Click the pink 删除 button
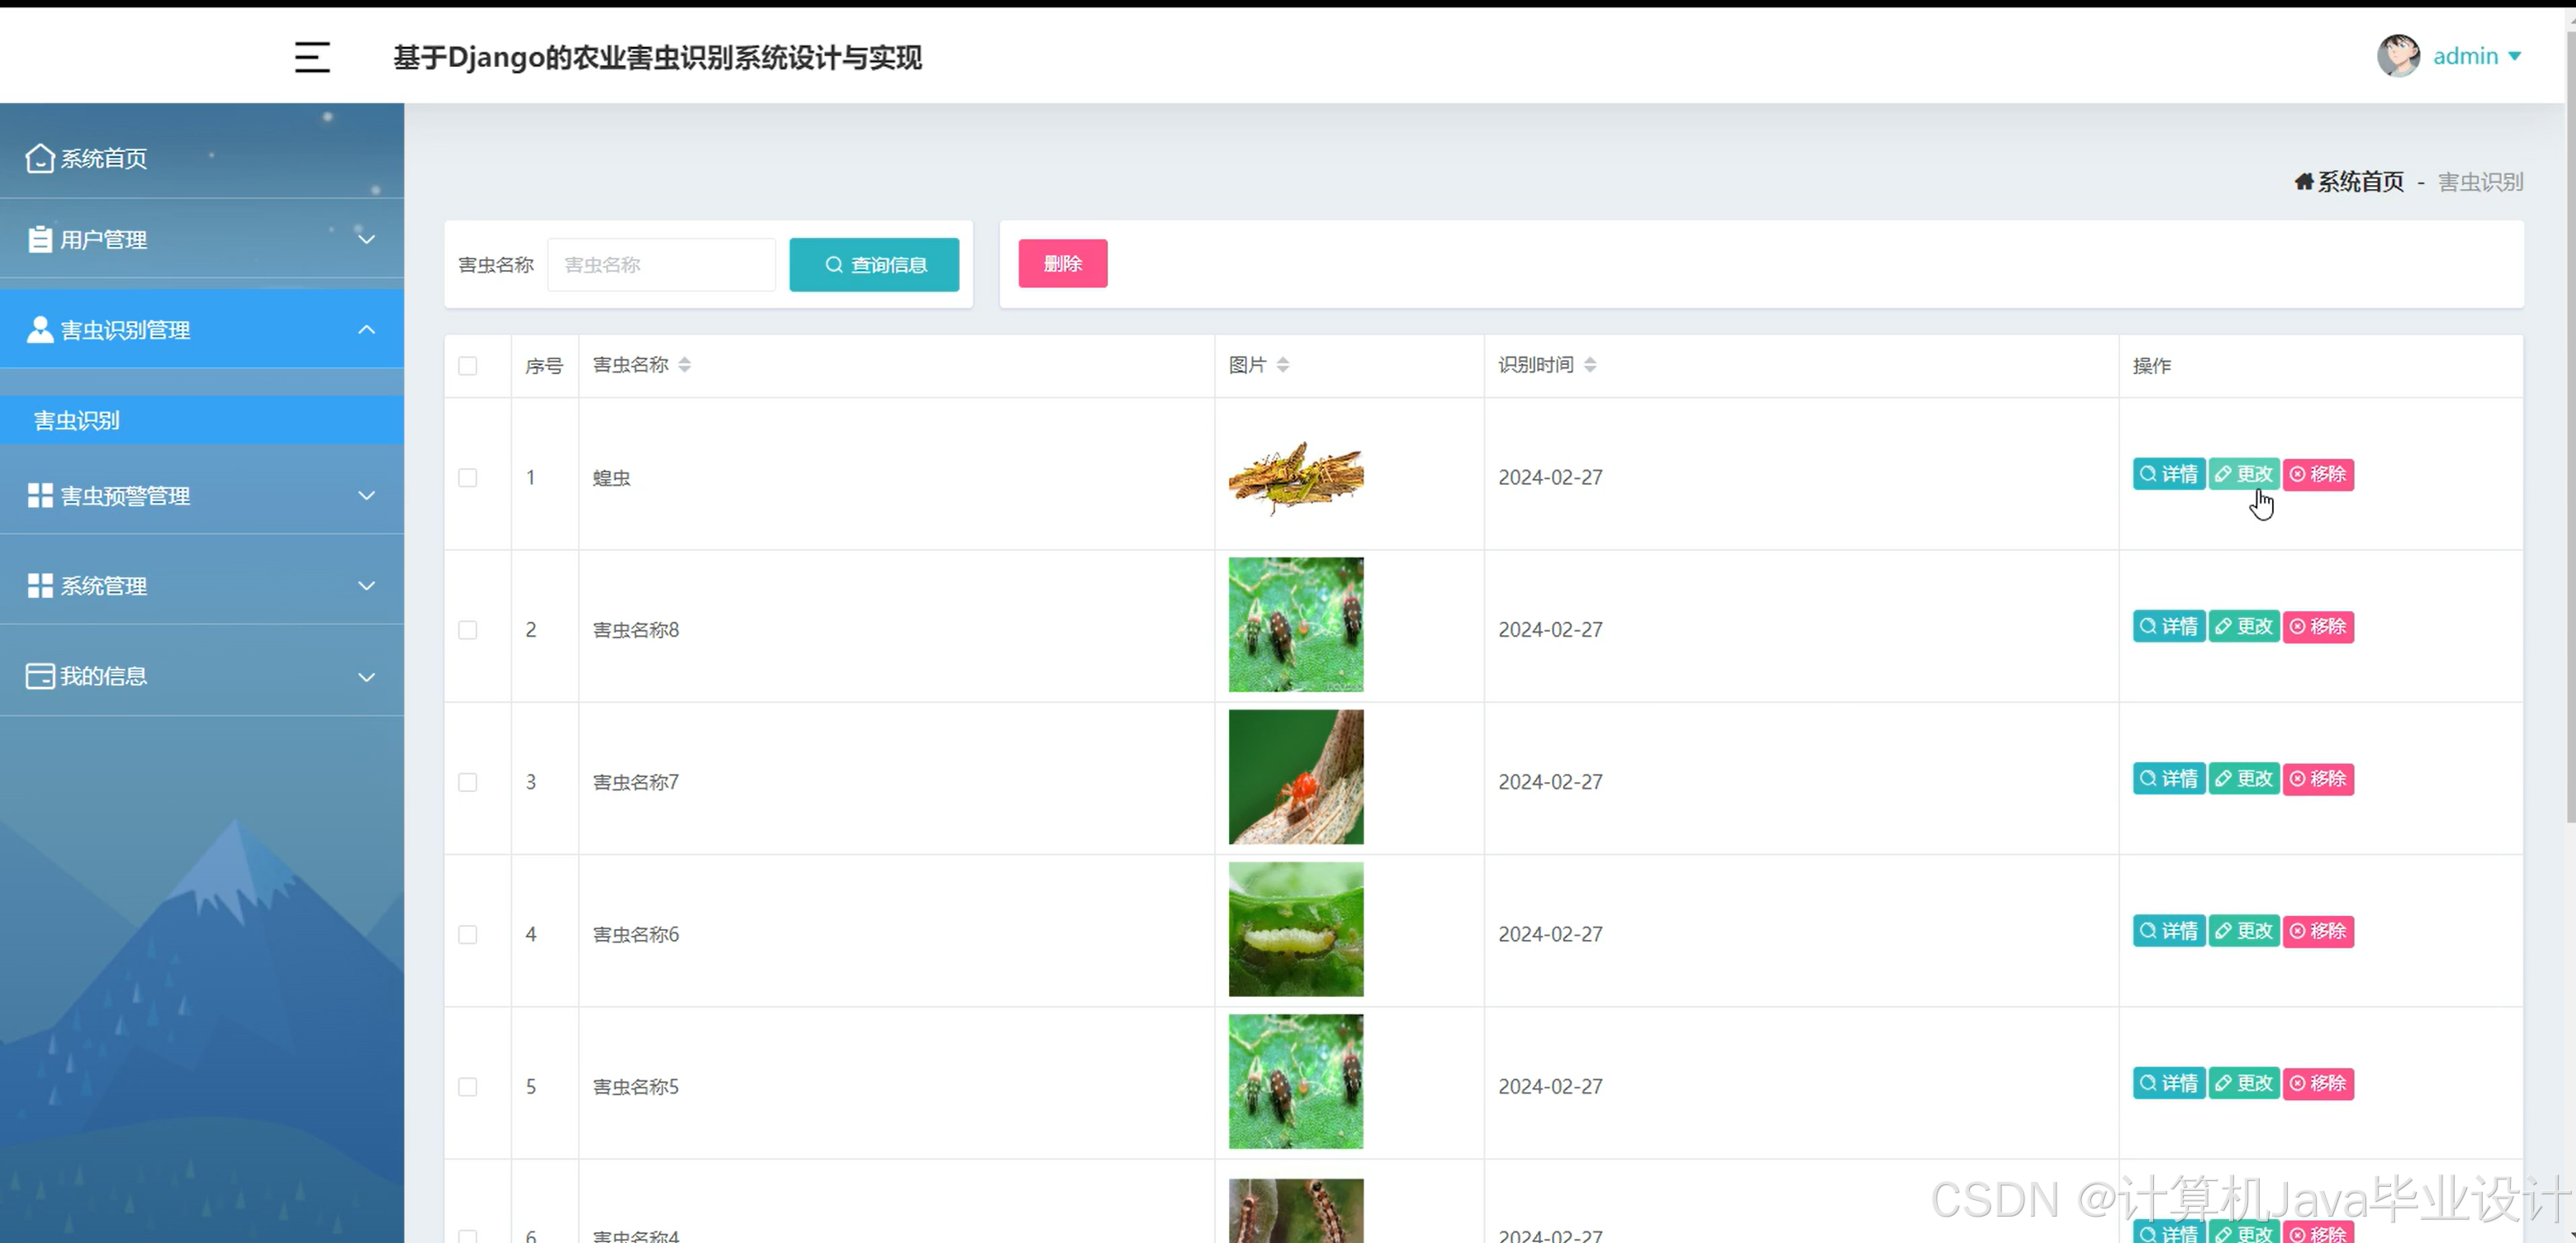This screenshot has height=1243, width=2576. pos(1062,263)
